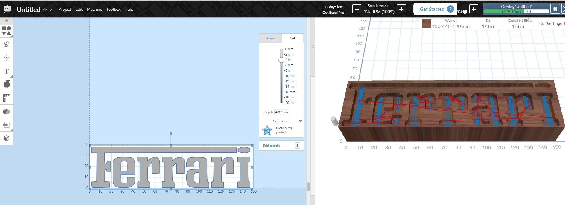This screenshot has height=205, width=565.
Task: Open the ruler measurement tool icon
Action: [x=6, y=98]
